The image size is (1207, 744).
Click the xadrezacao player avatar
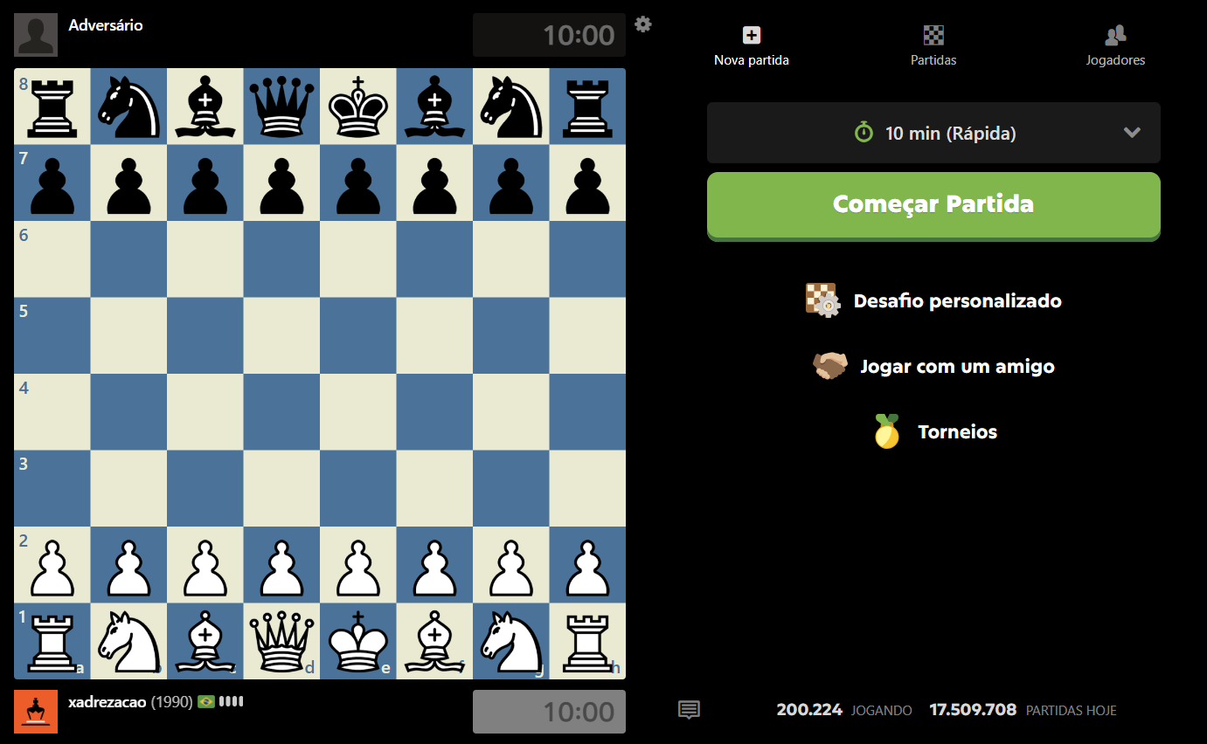tap(36, 712)
